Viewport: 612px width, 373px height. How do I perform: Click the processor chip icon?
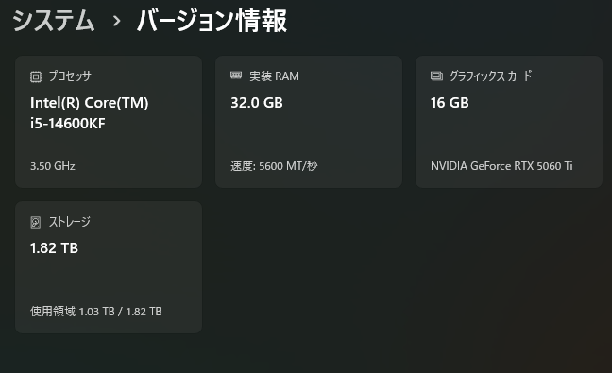[x=36, y=76]
